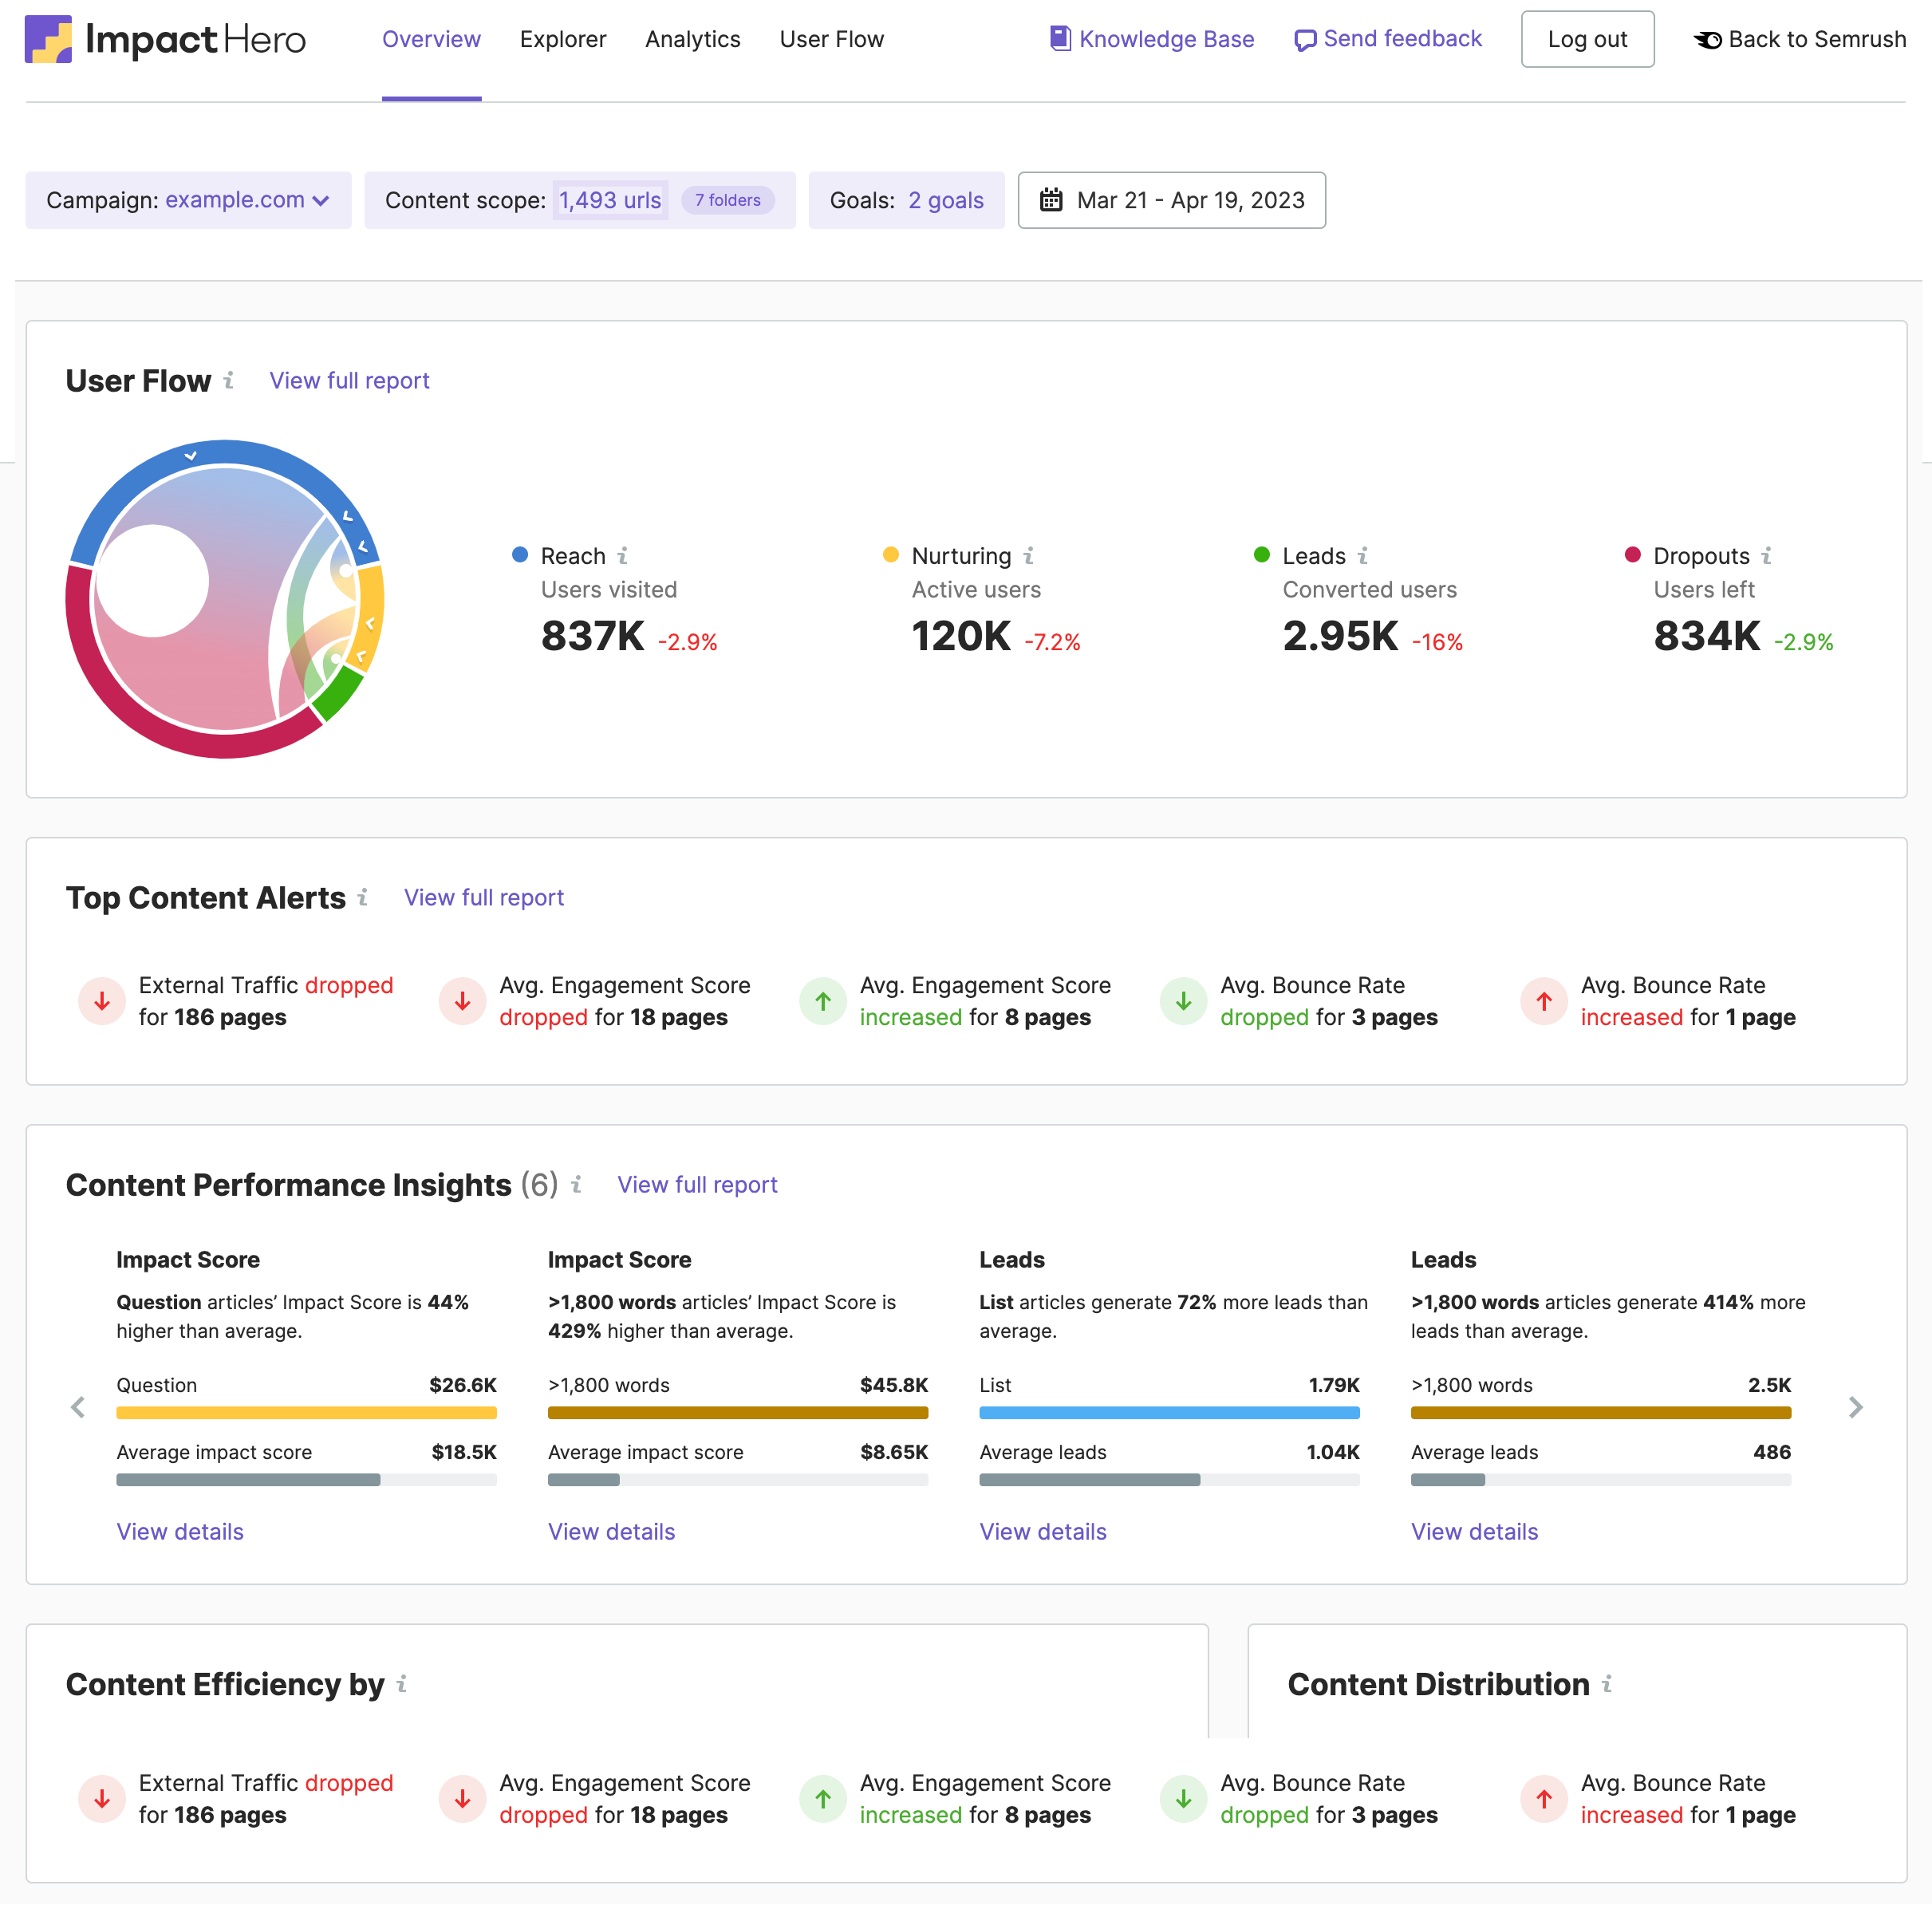Click View full report for User Flow
The width and height of the screenshot is (1932, 1909).
tap(348, 380)
